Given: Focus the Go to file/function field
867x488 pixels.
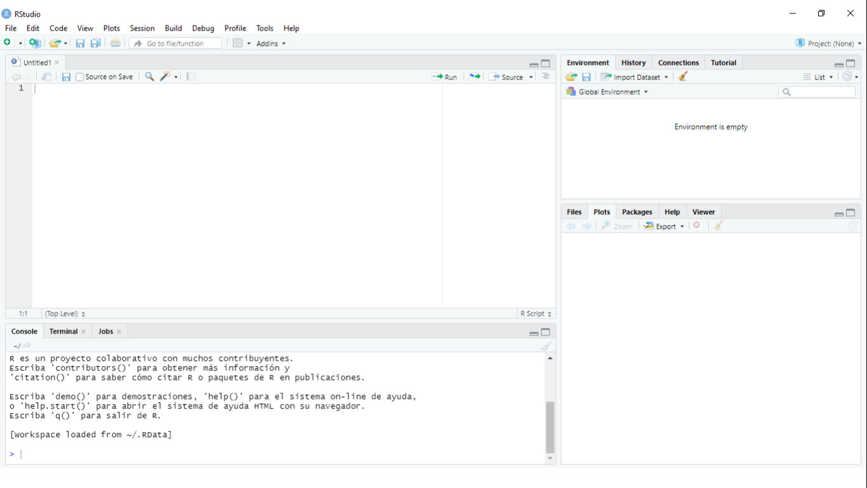Looking at the screenshot, I should tap(176, 43).
